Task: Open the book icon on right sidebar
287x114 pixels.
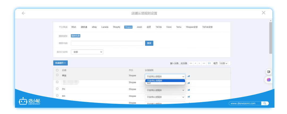Action: pyautogui.click(x=269, y=72)
